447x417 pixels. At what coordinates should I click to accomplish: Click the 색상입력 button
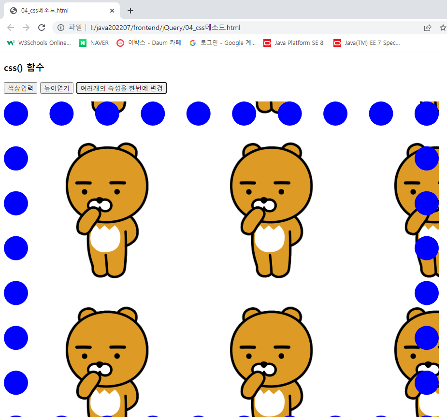(20, 88)
